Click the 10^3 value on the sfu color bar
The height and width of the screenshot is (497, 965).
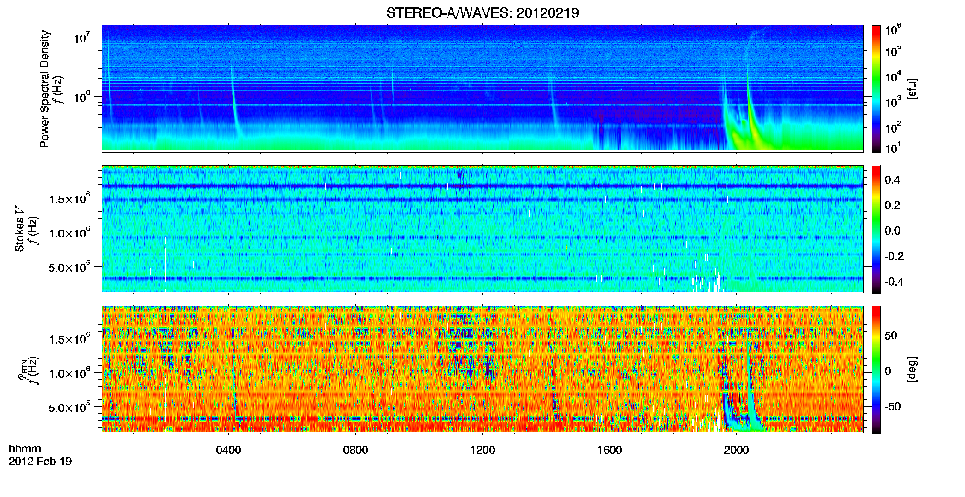[893, 102]
